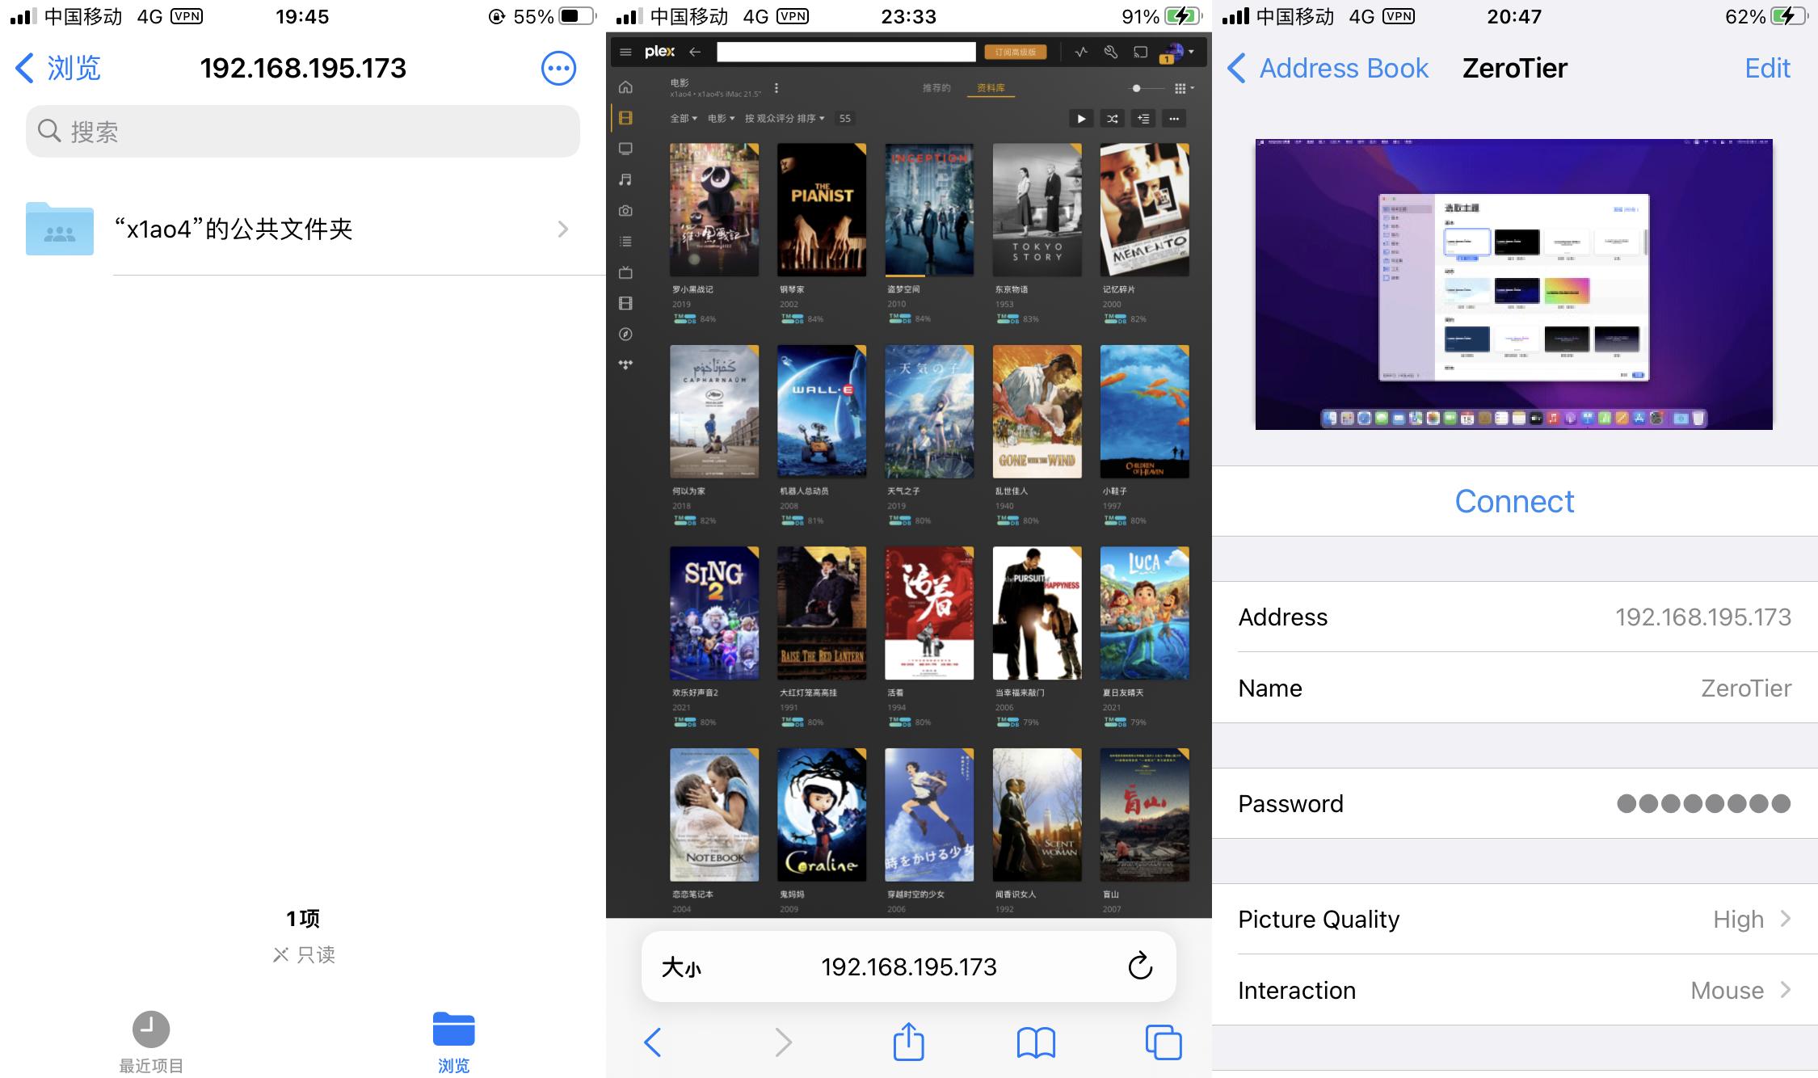The height and width of the screenshot is (1078, 1818).
Task: Shuffle the Plex movie library
Action: click(1113, 119)
